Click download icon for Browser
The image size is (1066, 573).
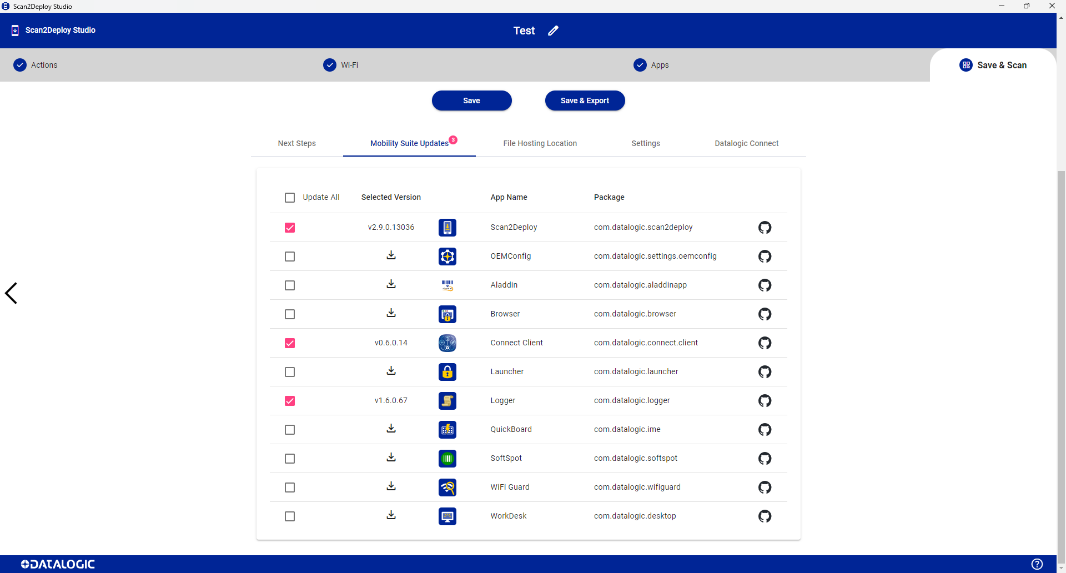click(391, 313)
